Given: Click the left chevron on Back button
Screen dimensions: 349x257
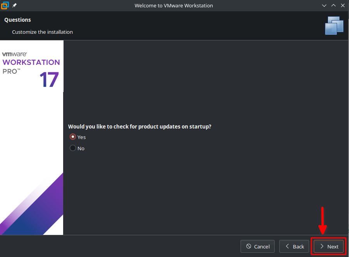Looking at the screenshot, I should coord(287,247).
